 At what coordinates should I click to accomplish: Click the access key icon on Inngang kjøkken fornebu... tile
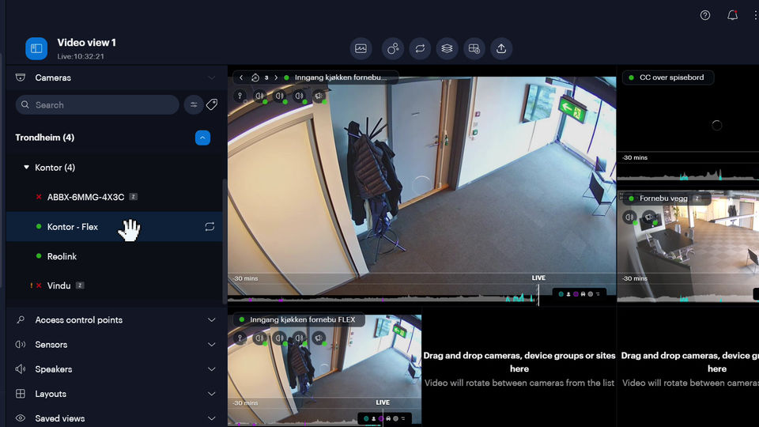(x=240, y=96)
